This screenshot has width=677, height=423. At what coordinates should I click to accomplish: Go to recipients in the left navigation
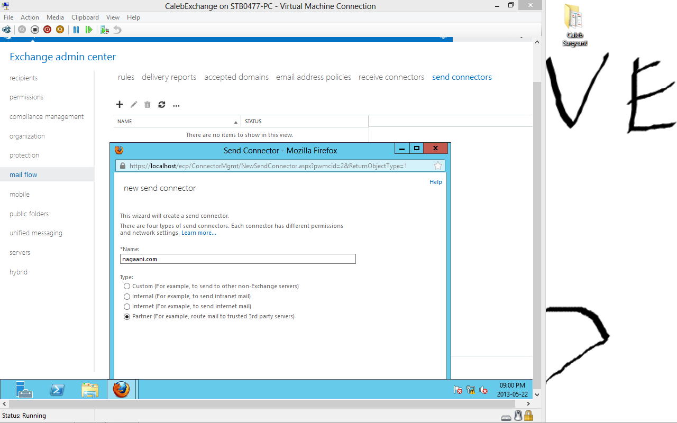(24, 78)
